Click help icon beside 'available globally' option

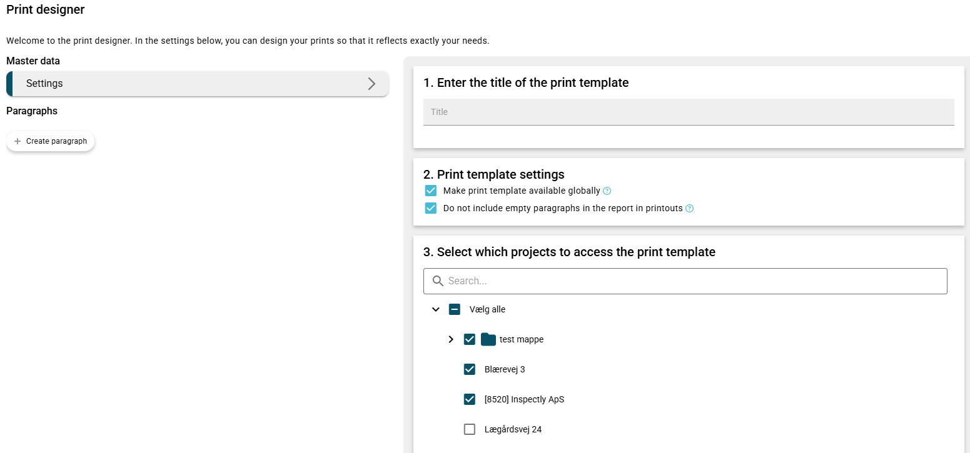coord(607,191)
